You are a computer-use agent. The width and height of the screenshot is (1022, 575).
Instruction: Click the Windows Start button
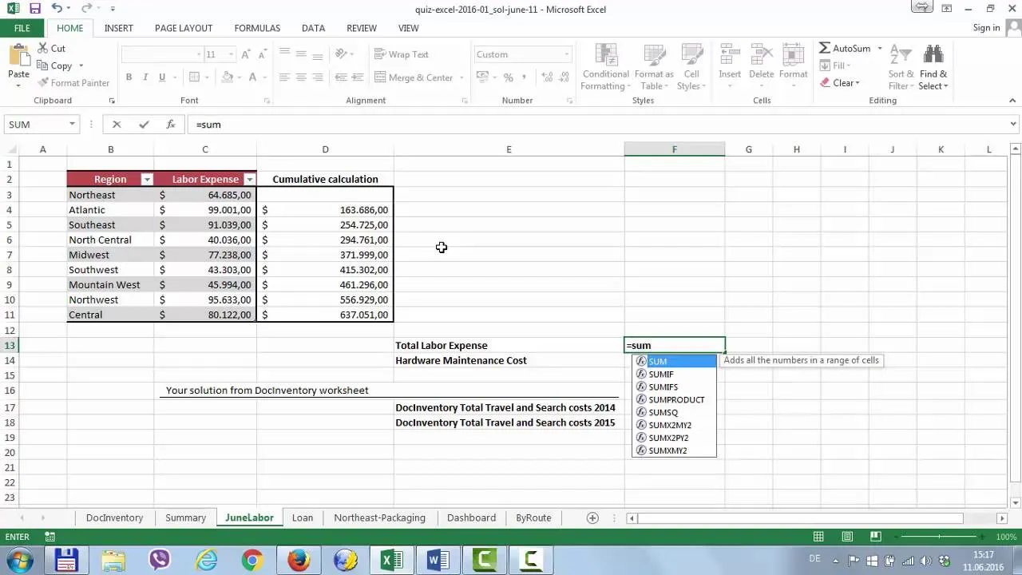18,560
